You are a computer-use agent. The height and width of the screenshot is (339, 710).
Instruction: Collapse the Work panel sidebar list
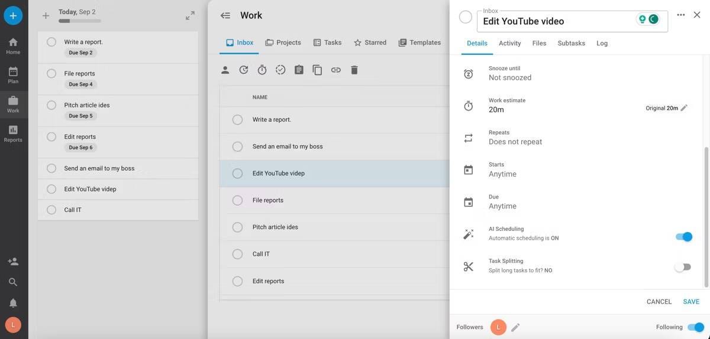[225, 16]
